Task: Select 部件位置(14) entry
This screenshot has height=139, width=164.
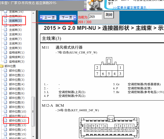Action: click(x=18, y=130)
